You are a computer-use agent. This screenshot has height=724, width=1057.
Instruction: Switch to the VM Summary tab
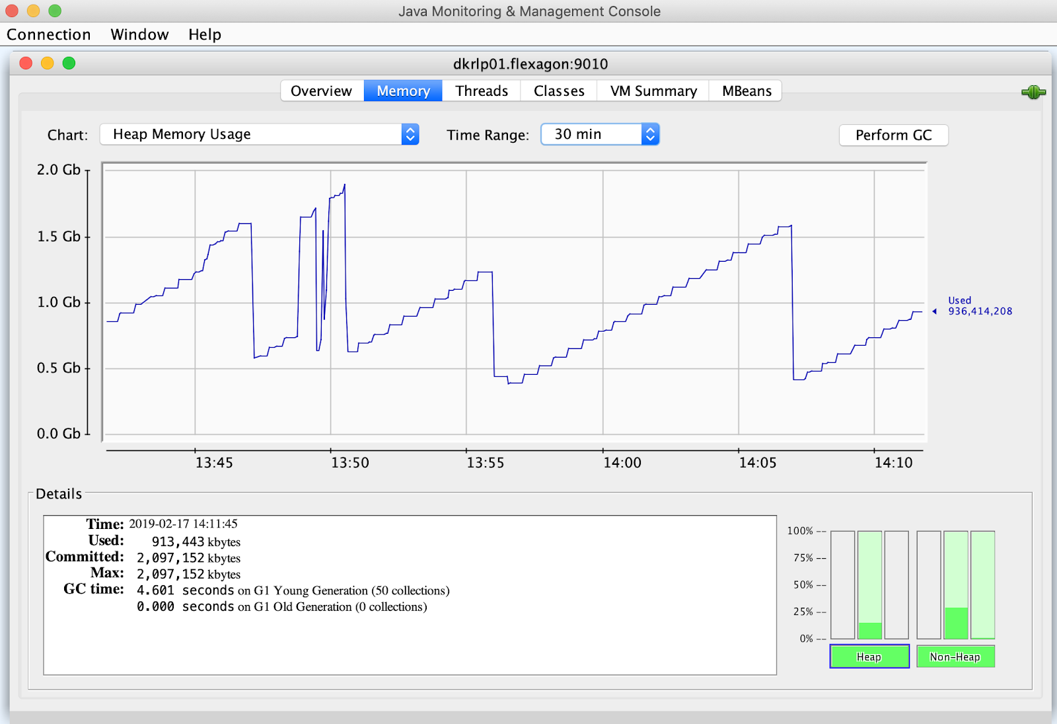(653, 91)
